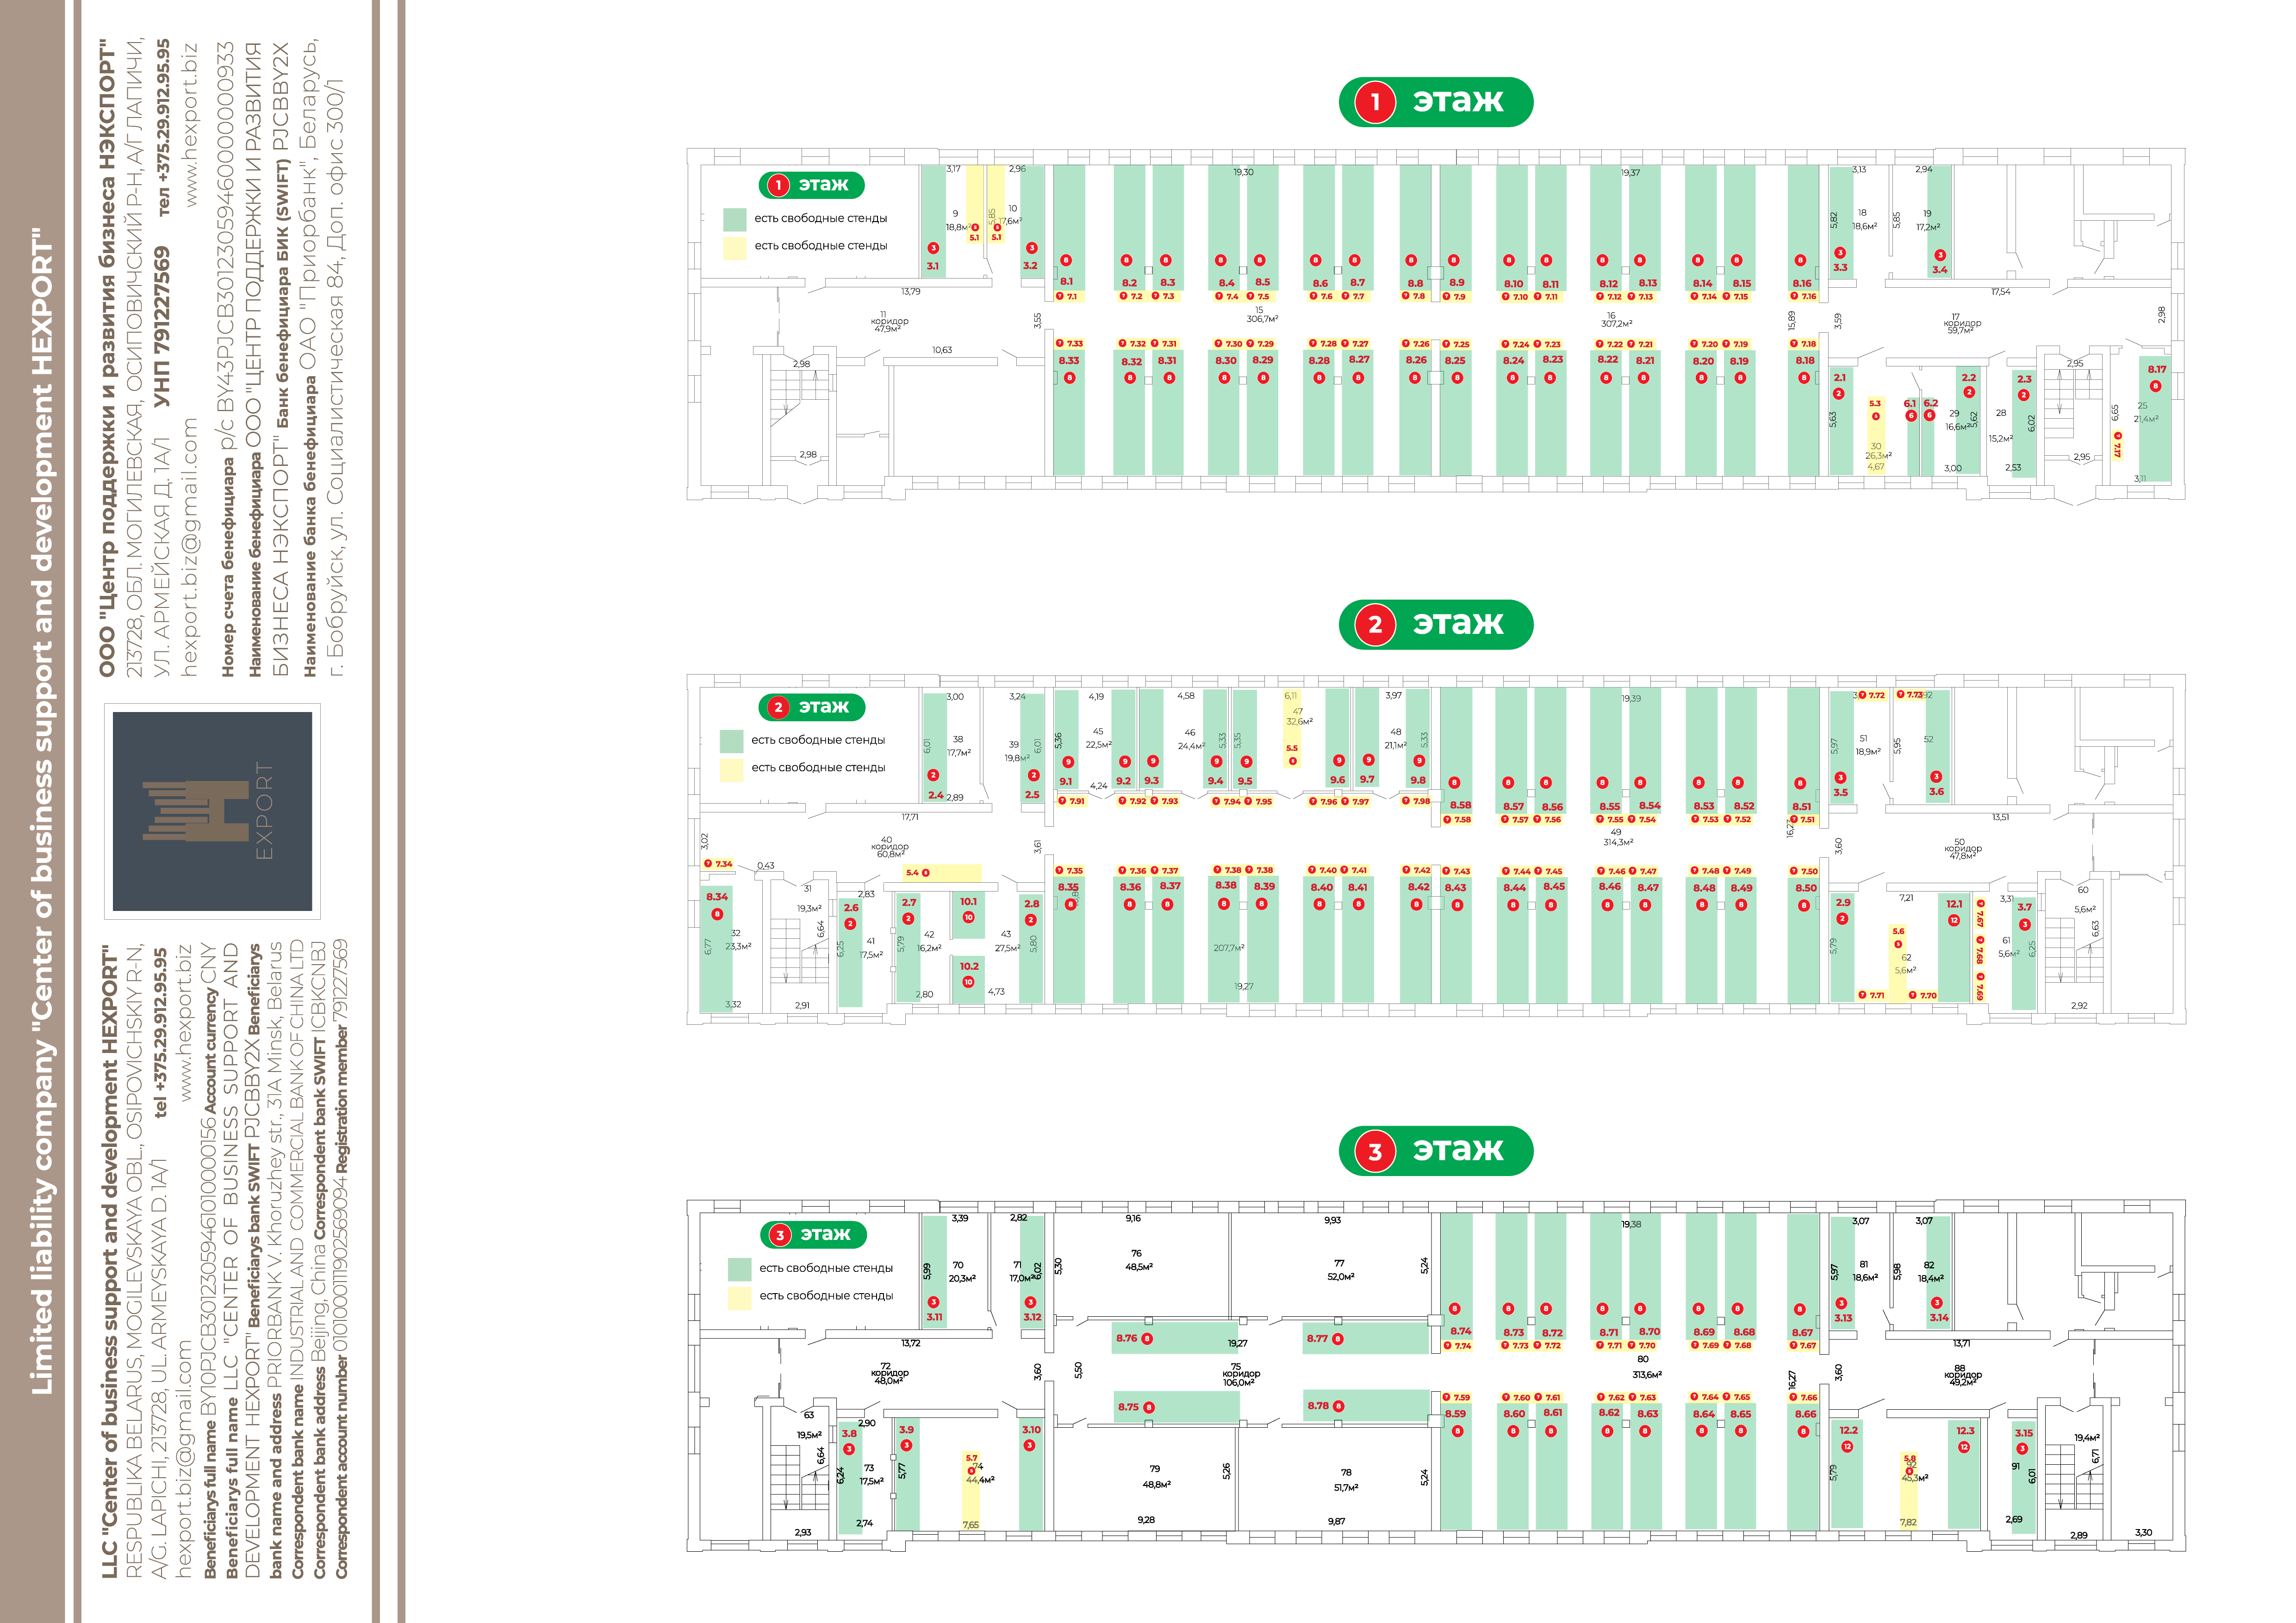
Task: Click the HEXPORT company logo
Action: [x=212, y=811]
